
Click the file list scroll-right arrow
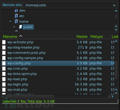[x=112, y=97]
